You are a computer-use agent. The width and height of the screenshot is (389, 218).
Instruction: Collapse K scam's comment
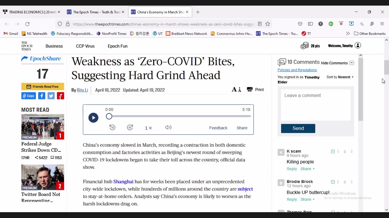pos(333,151)
